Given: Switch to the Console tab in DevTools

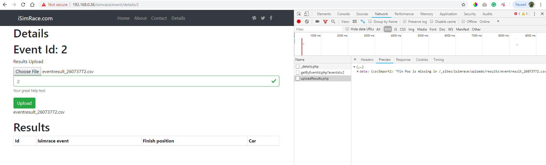Looking at the screenshot, I should (x=343, y=14).
